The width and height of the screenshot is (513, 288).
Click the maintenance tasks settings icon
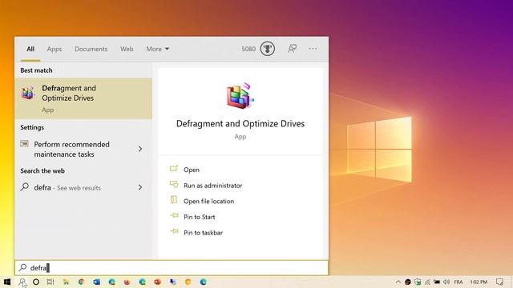tap(25, 144)
